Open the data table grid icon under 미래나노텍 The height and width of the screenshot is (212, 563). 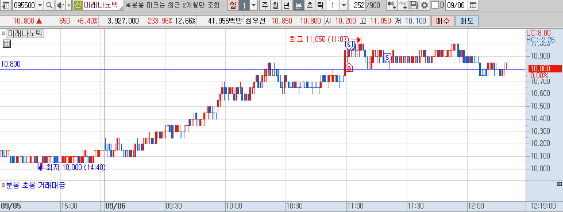[6, 44]
